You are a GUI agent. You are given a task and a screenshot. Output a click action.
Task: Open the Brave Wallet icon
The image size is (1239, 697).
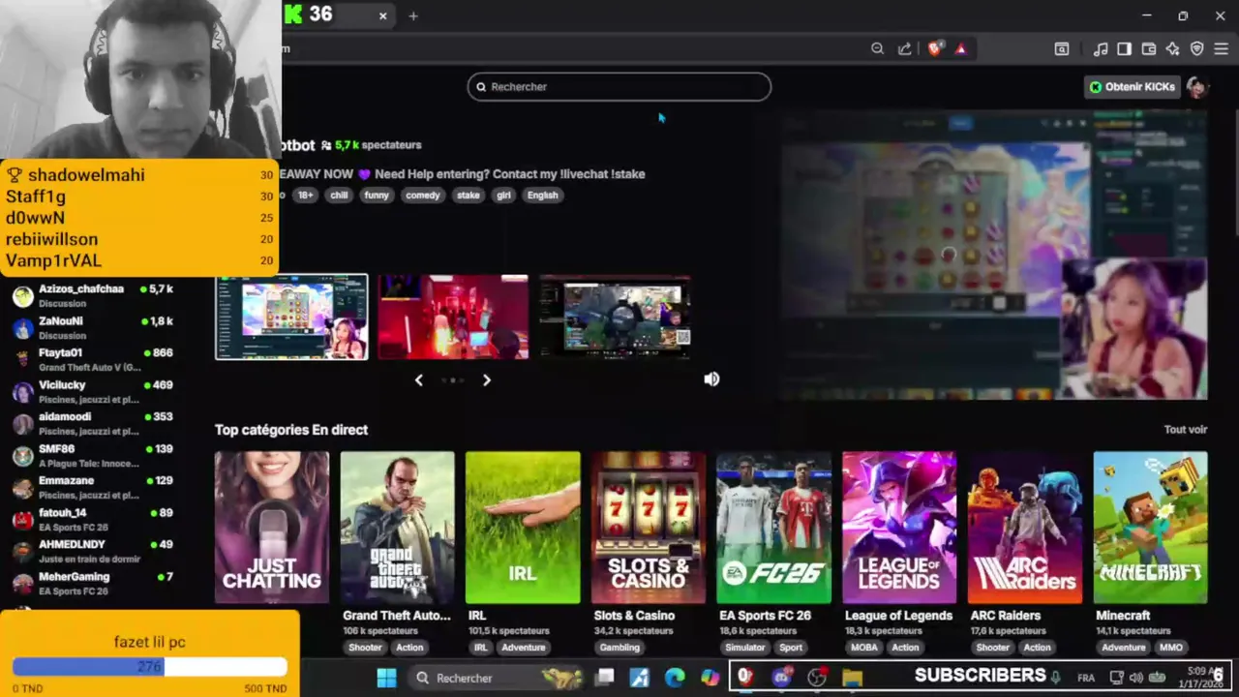pos(1149,48)
